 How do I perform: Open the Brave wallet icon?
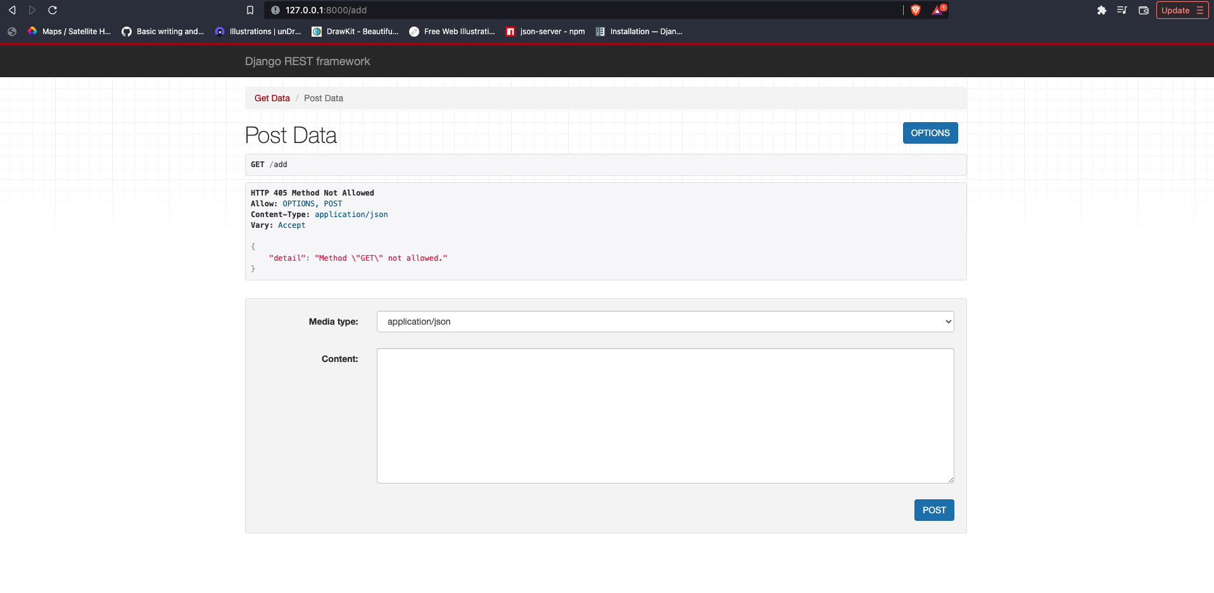tap(1144, 10)
